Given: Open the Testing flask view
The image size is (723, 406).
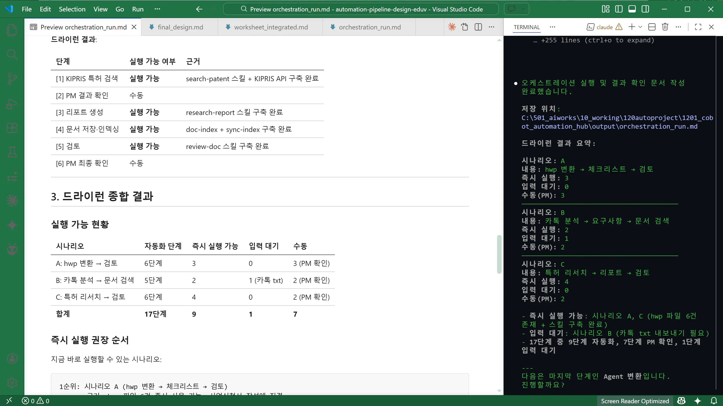Looking at the screenshot, I should tap(12, 152).
